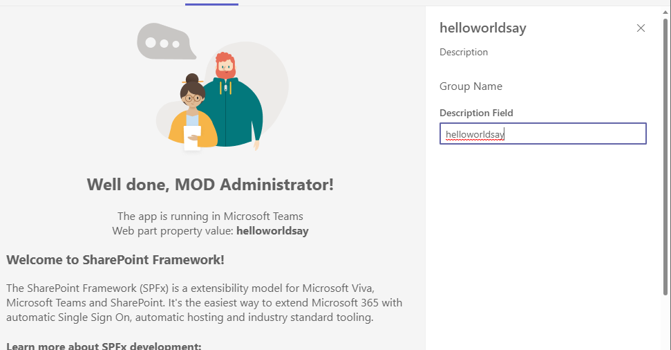This screenshot has width=671, height=350.
Task: Click the 'Group Name' label
Action: tap(471, 86)
